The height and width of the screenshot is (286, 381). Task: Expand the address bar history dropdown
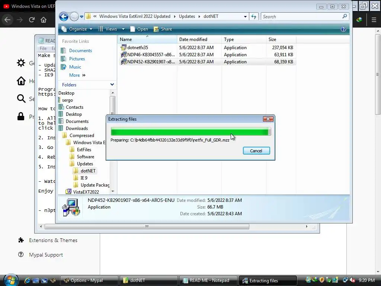click(245, 16)
